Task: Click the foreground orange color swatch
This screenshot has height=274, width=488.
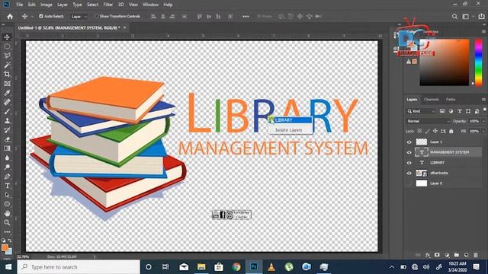Action: (5, 247)
